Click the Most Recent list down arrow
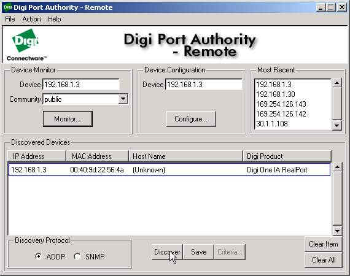The height and width of the screenshot is (276, 350). tap(337, 126)
